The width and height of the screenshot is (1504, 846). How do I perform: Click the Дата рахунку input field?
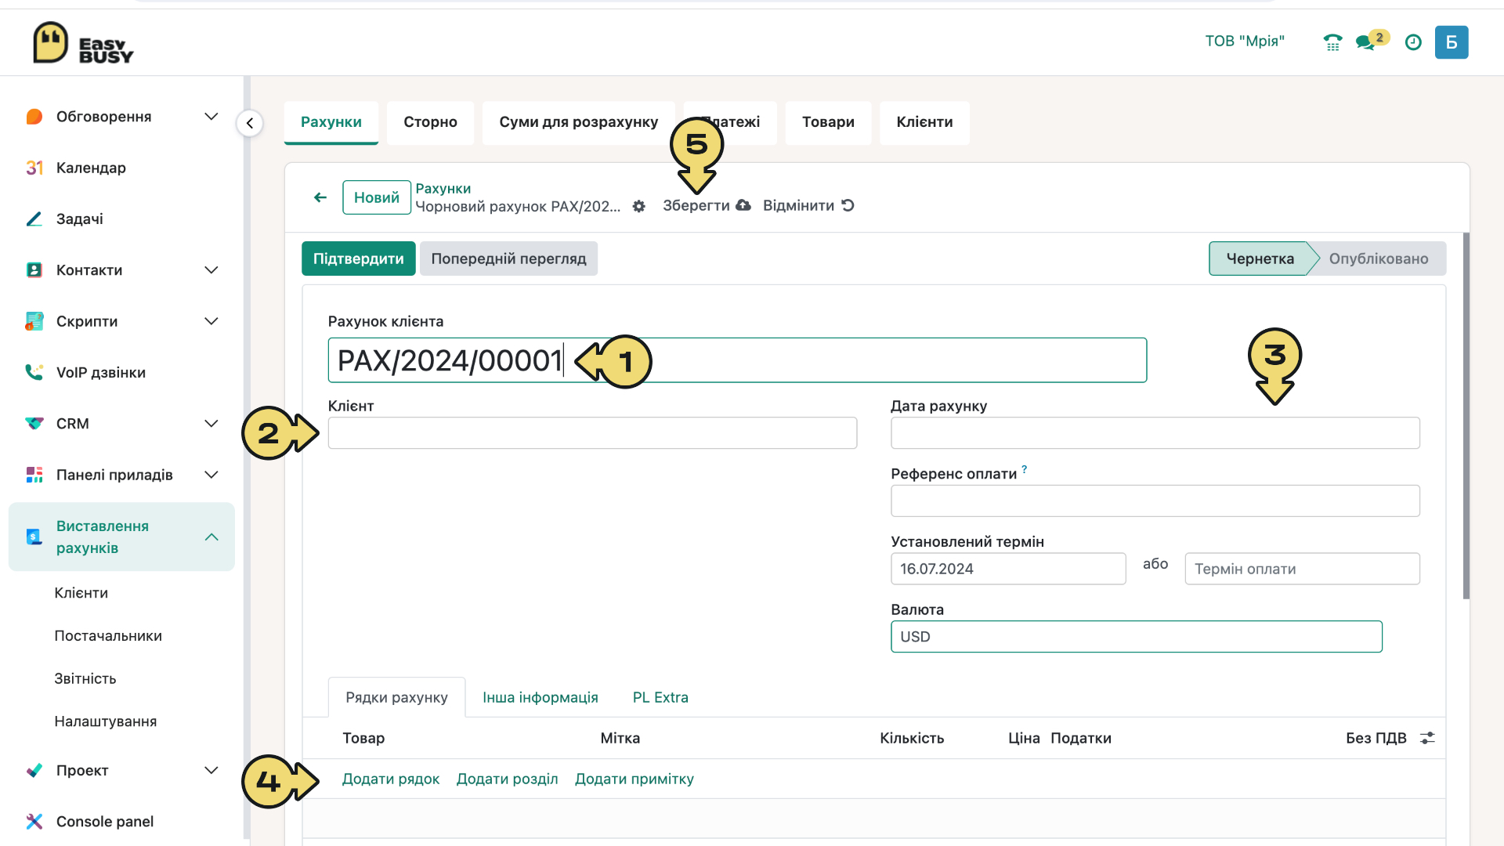(x=1155, y=432)
